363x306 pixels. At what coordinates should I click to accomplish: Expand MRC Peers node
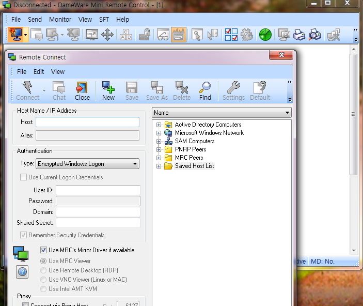pyautogui.click(x=159, y=158)
